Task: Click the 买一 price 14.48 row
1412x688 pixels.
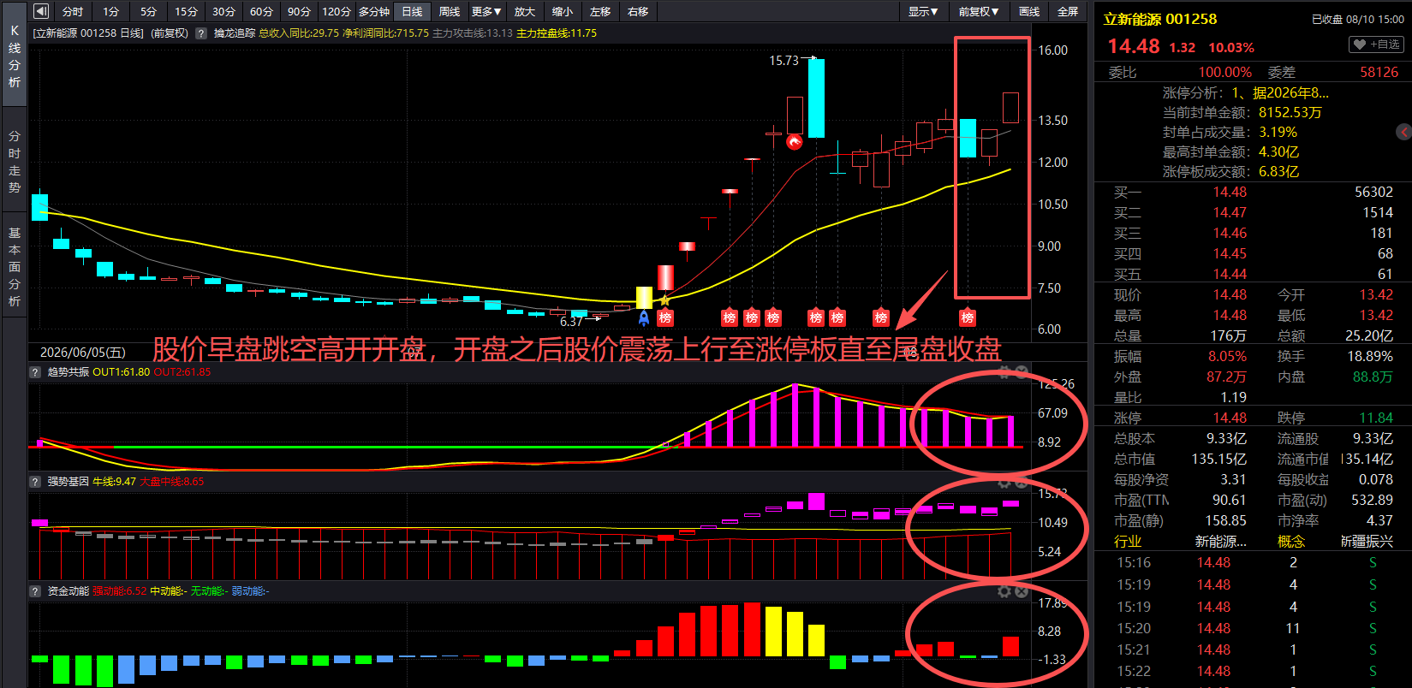Action: pyautogui.click(x=1253, y=192)
